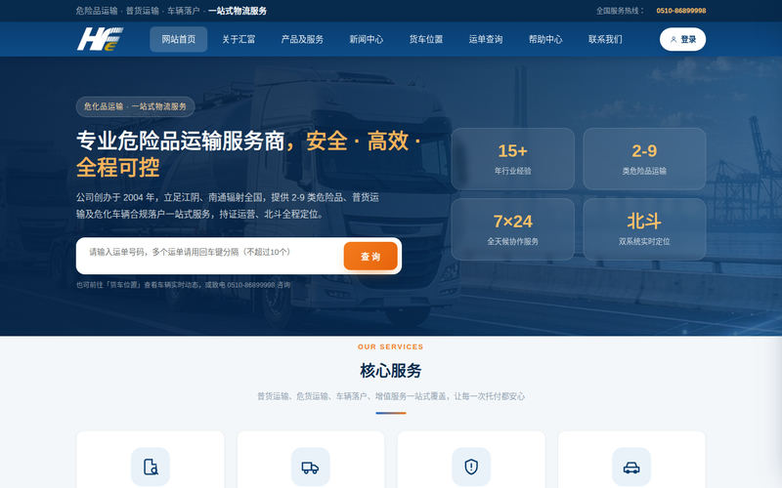Screen dimensions: 782x488
Task: Click the 北斗 双系统实时定位 card
Action: click(x=644, y=229)
